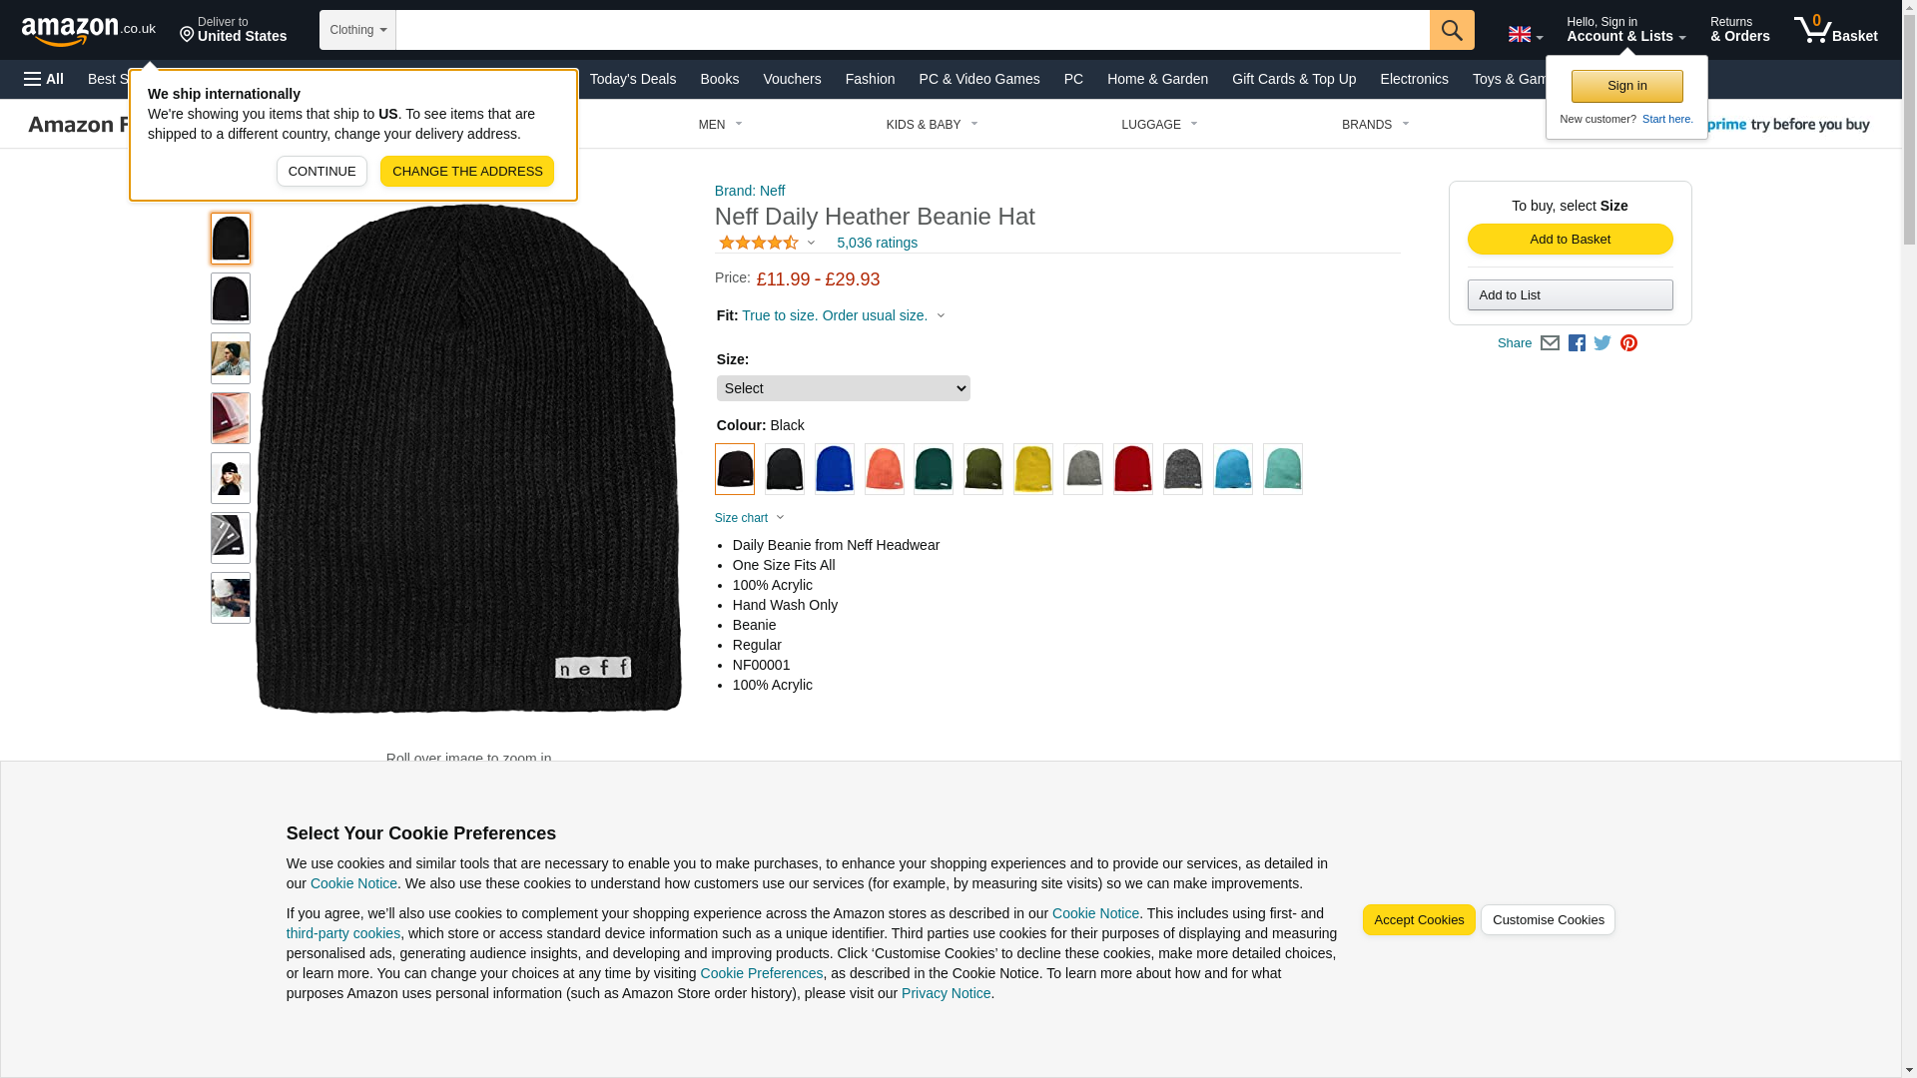This screenshot has width=1917, height=1078.
Task: Click the Amazon.co.uk logo
Action: pyautogui.click(x=88, y=30)
